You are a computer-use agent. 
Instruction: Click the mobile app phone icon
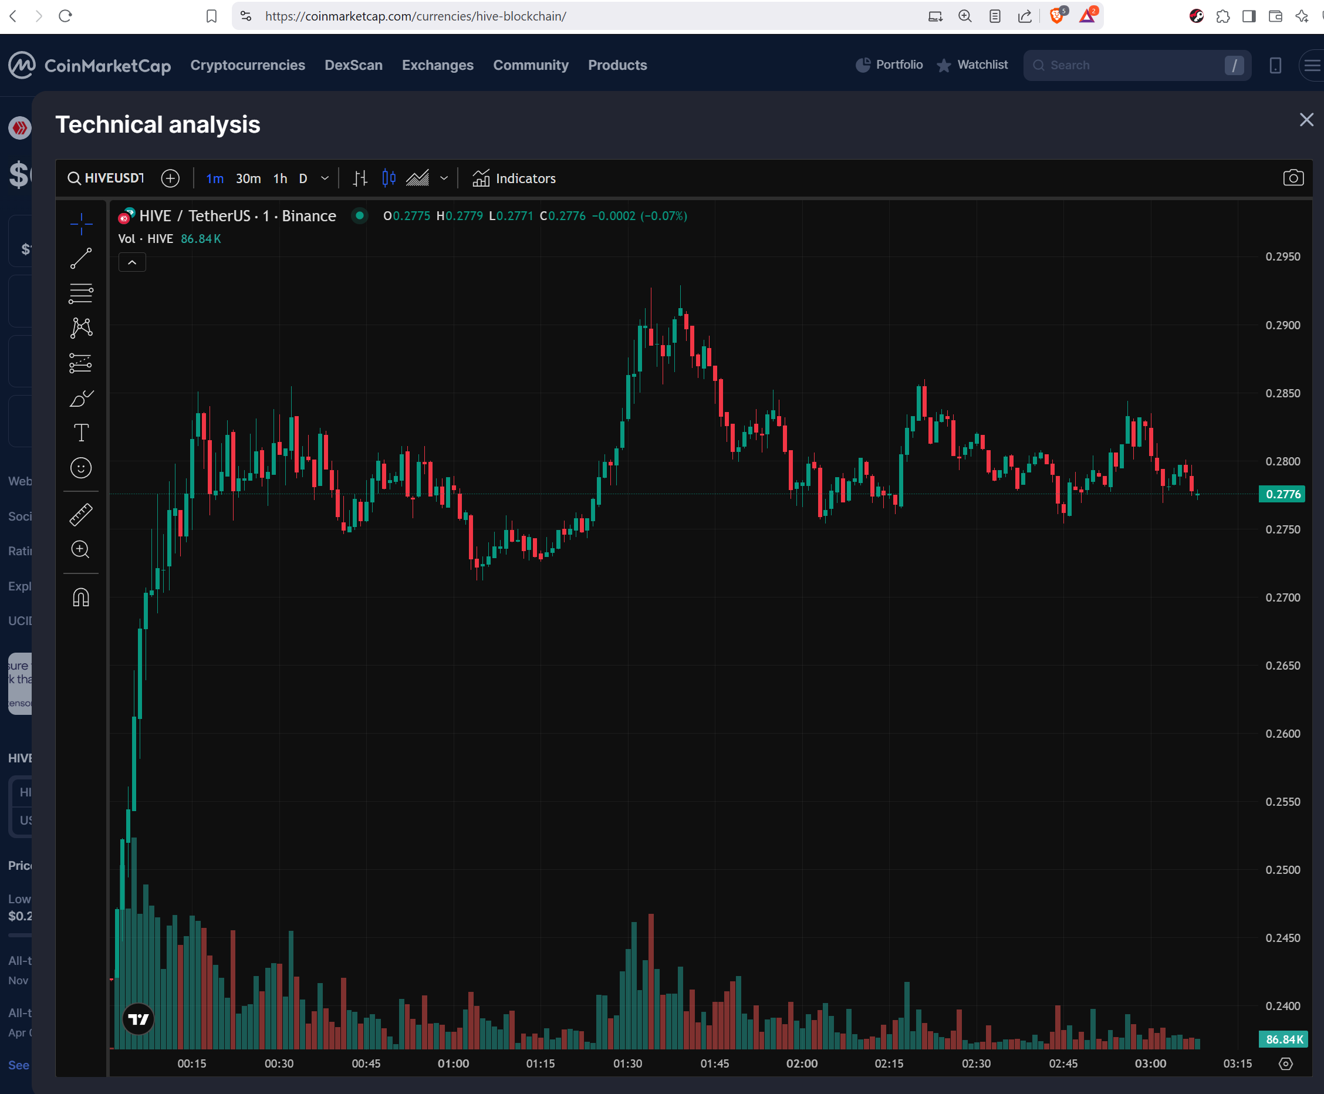1275,66
